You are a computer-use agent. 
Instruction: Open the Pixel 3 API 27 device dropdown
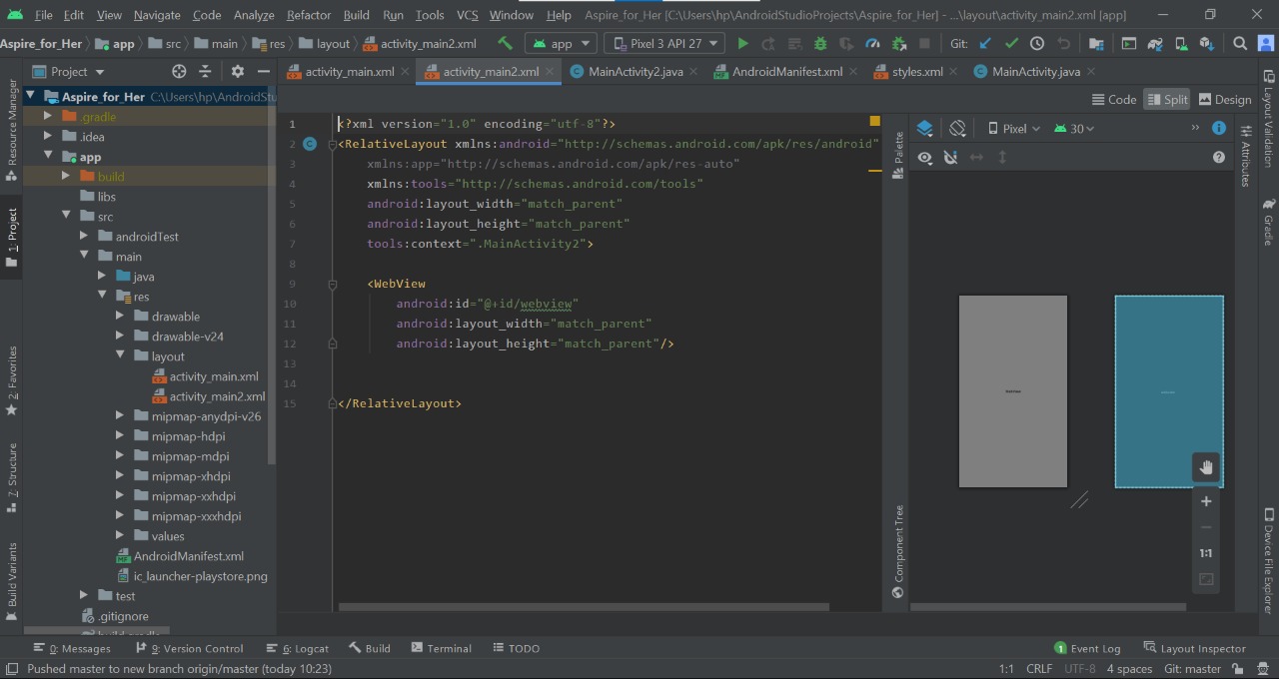click(663, 44)
